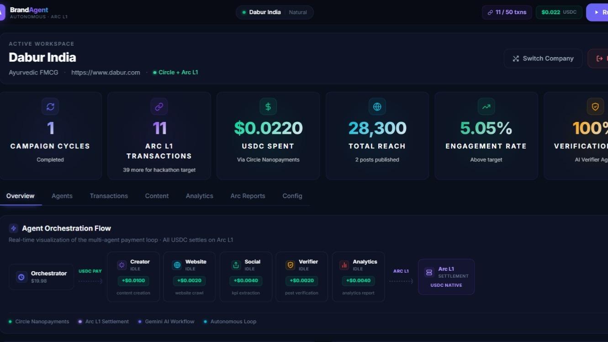Click the Website agent globe icon
The image size is (608, 342).
pyautogui.click(x=177, y=265)
